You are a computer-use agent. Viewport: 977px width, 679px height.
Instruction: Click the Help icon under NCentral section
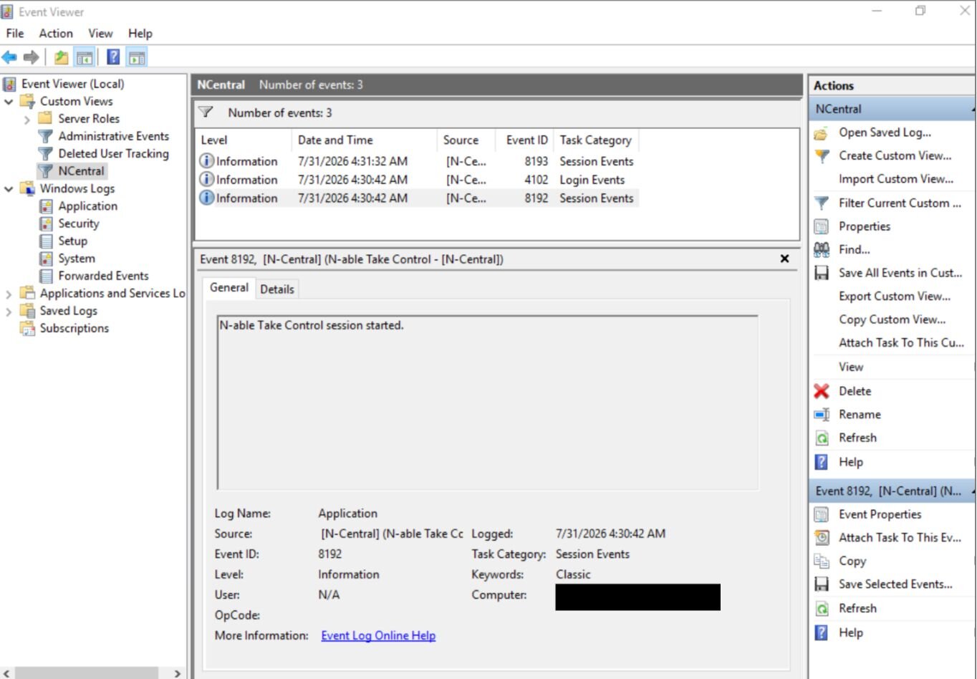(822, 462)
